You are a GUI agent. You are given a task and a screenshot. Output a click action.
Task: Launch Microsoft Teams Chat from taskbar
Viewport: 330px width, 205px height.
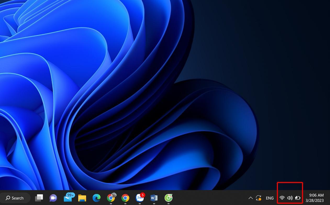(x=53, y=198)
